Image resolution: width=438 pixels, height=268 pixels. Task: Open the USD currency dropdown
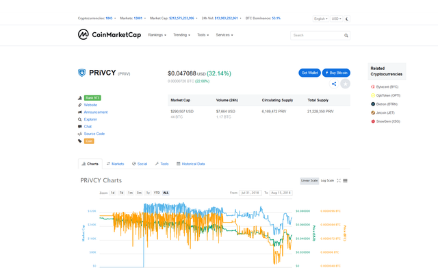(336, 19)
